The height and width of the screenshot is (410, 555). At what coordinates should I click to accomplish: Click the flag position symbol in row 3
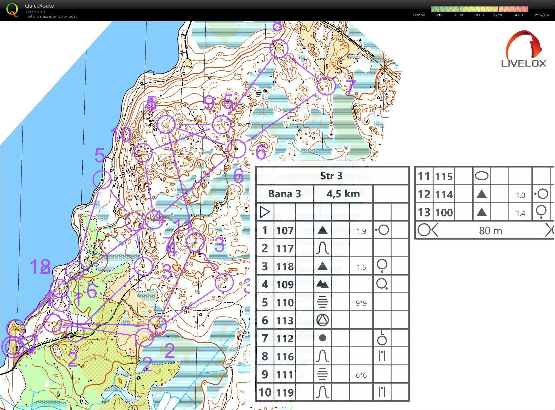[x=382, y=266]
